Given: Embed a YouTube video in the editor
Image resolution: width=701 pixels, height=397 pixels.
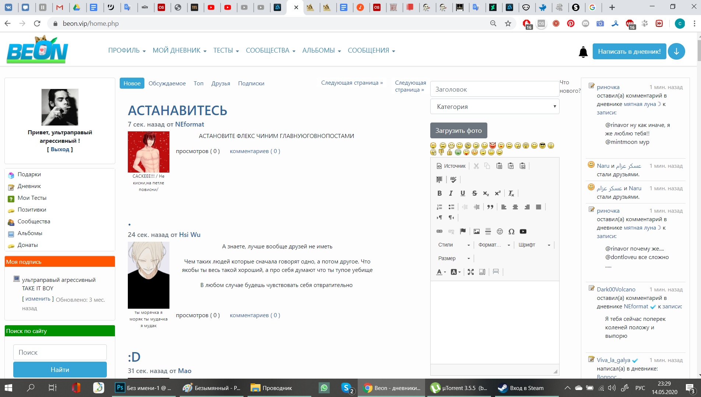Looking at the screenshot, I should (x=523, y=231).
